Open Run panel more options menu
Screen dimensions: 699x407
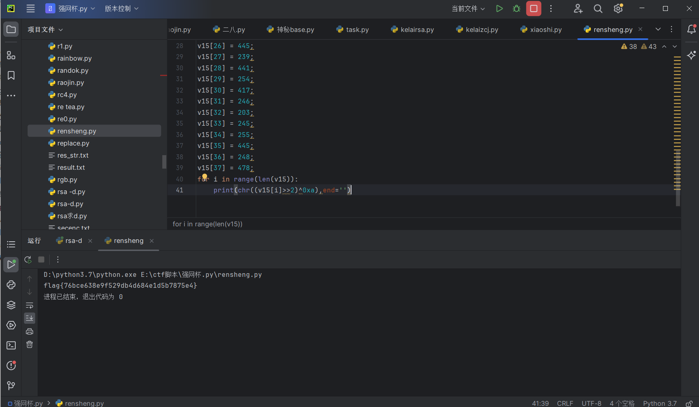tap(58, 259)
